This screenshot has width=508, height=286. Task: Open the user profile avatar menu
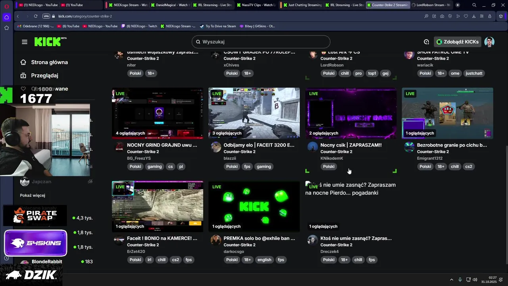[489, 42]
